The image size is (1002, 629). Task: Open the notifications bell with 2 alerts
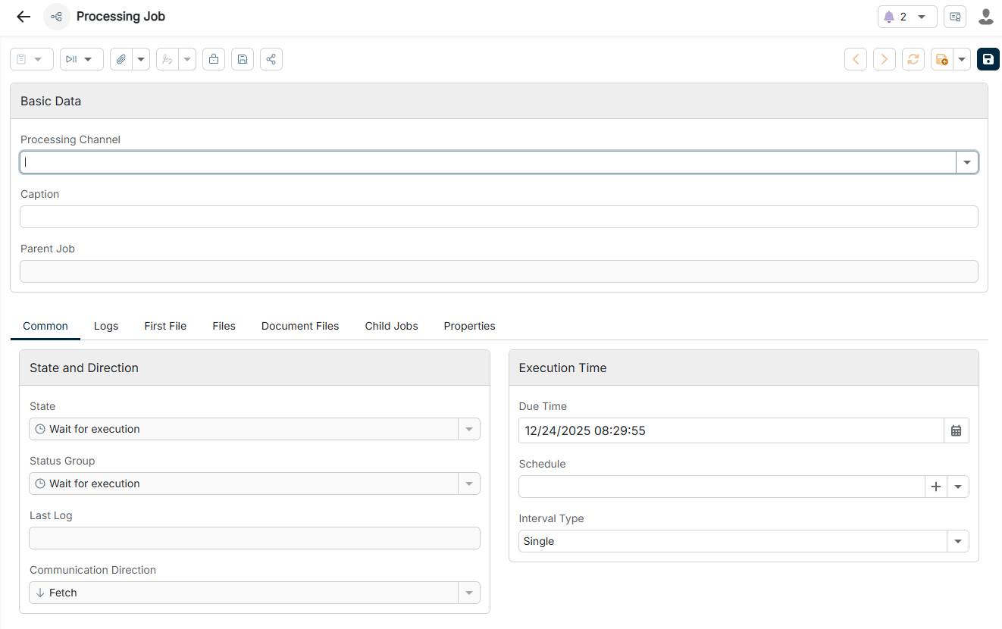pos(907,17)
